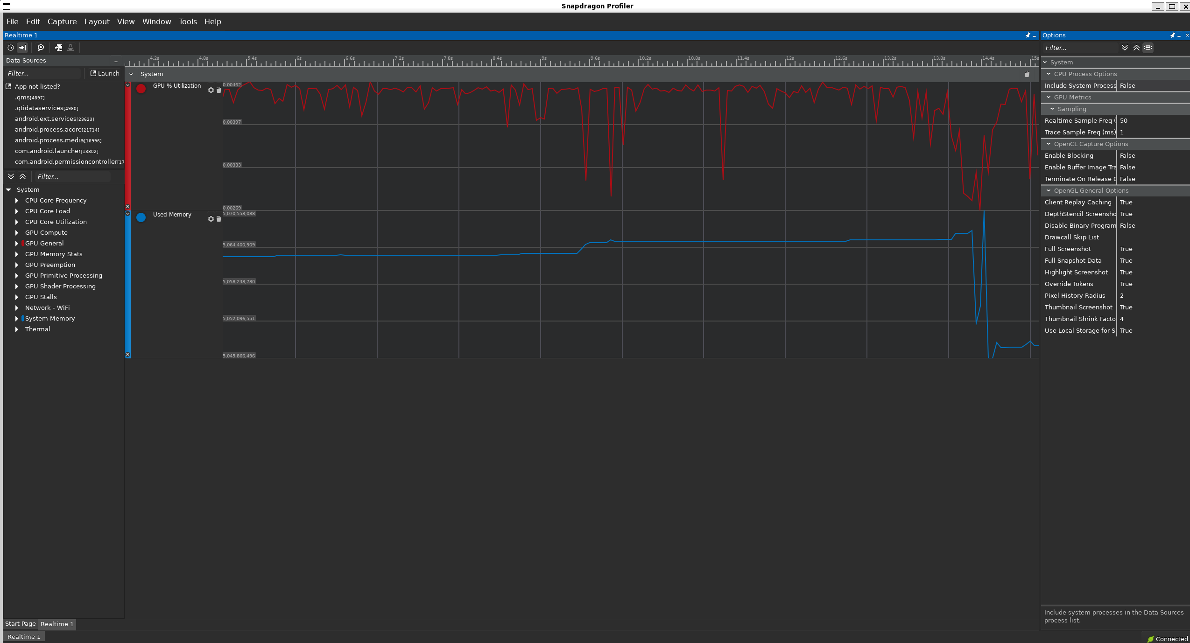The height and width of the screenshot is (643, 1190).
Task: Click the Launch button
Action: tap(105, 73)
